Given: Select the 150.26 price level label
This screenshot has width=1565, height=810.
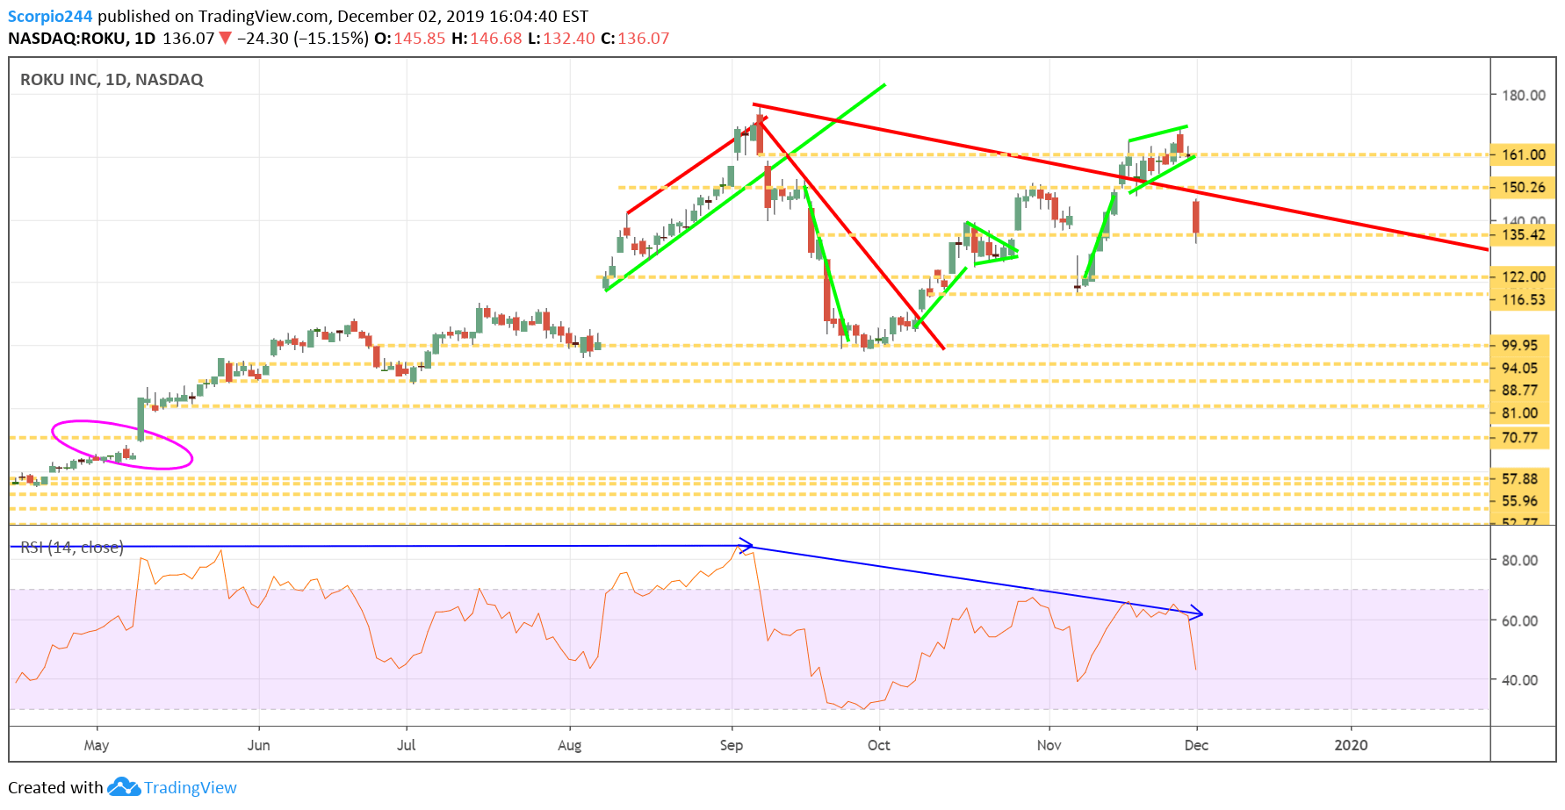Looking at the screenshot, I should pos(1523,187).
